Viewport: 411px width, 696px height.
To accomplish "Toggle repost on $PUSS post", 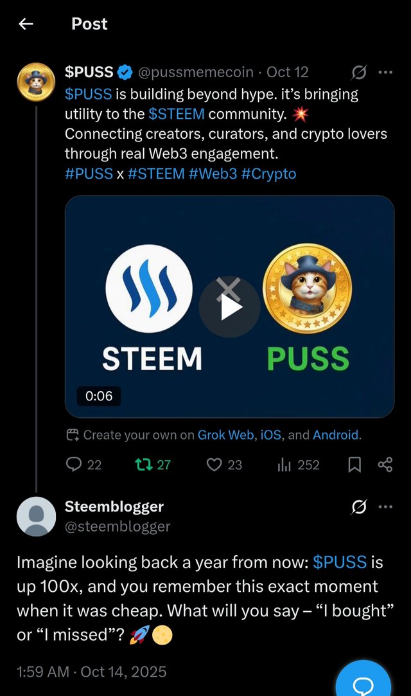I will click(x=152, y=465).
